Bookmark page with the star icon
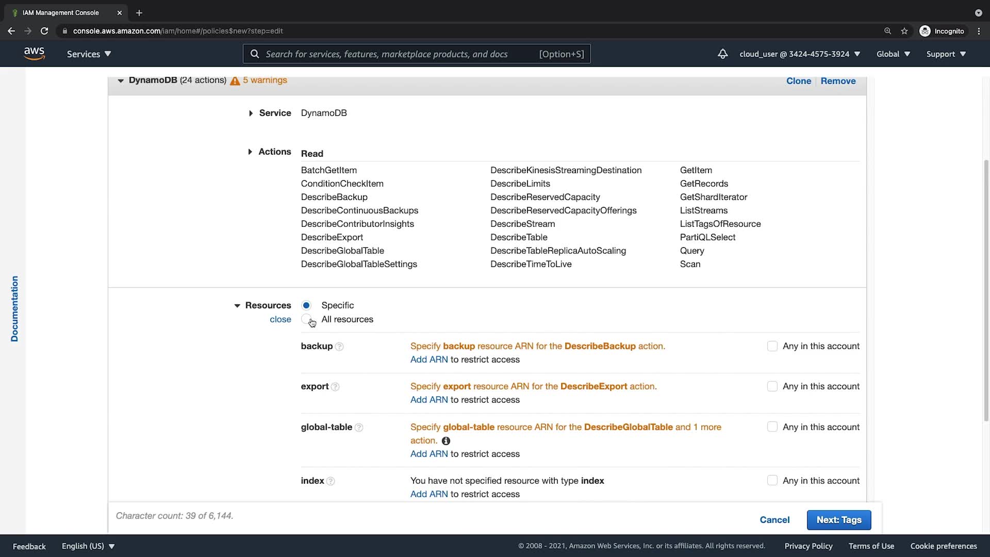This screenshot has width=990, height=557. click(904, 31)
